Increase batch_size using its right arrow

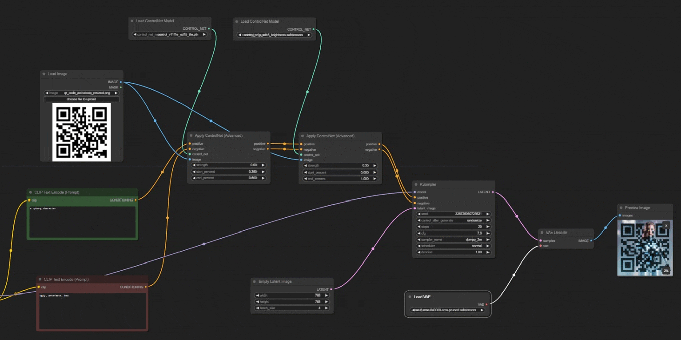[327, 308]
